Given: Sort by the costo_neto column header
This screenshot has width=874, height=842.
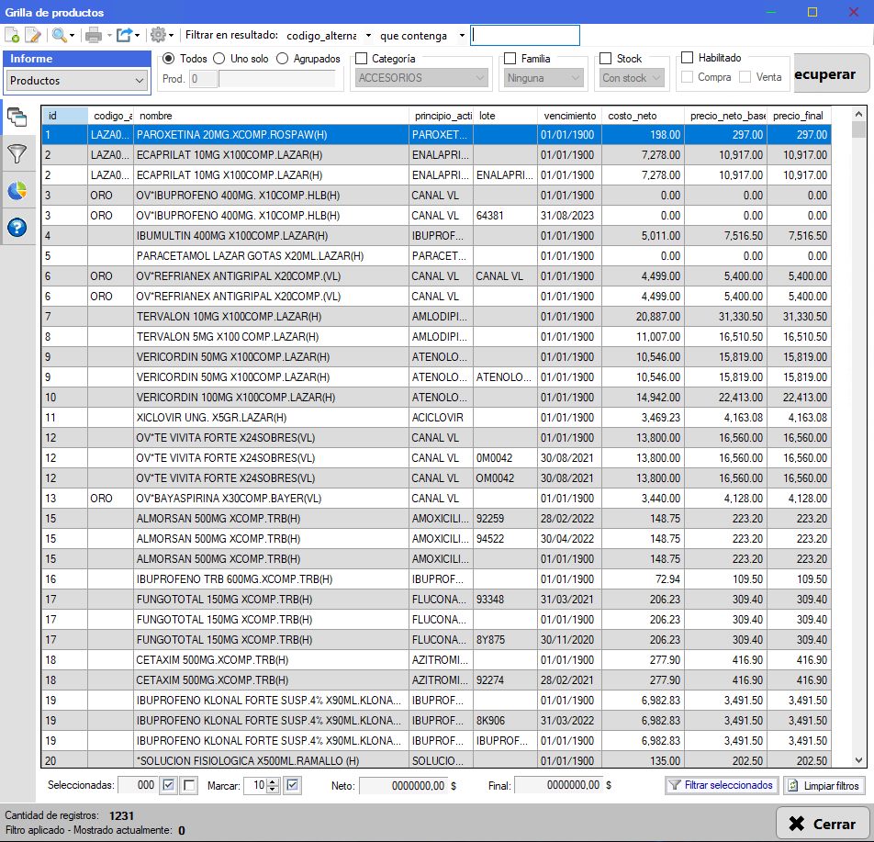Looking at the screenshot, I should (x=644, y=116).
